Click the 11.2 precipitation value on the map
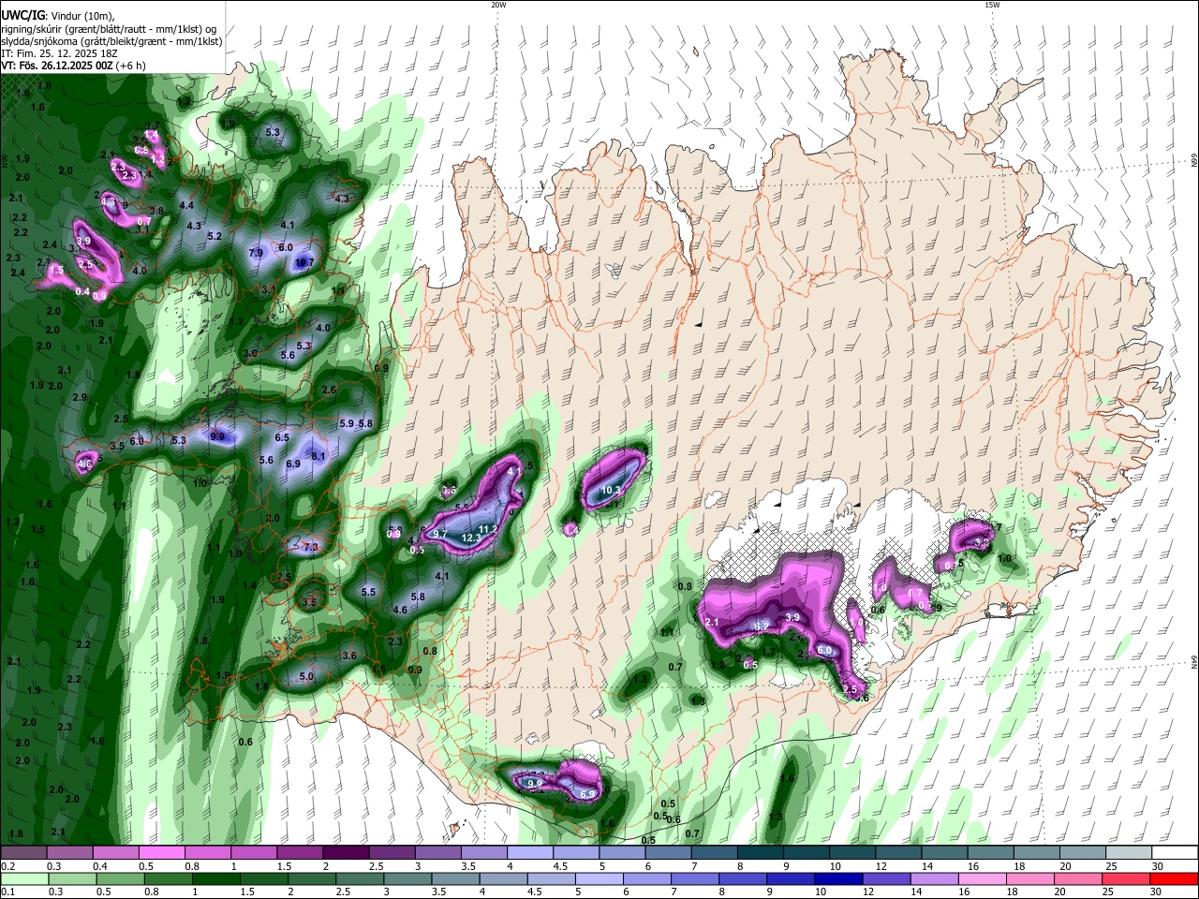Image resolution: width=1199 pixels, height=899 pixels. point(488,529)
